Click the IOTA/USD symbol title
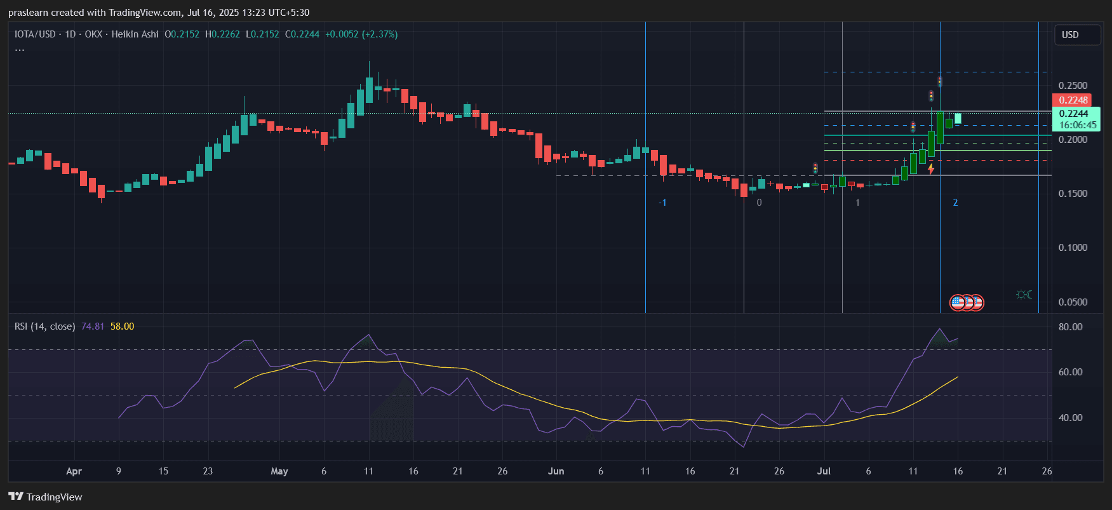 [35, 34]
